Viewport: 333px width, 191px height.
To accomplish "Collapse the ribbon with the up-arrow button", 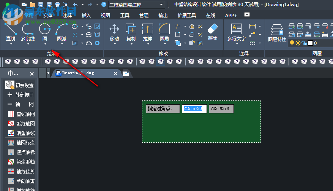I will 247,15.
